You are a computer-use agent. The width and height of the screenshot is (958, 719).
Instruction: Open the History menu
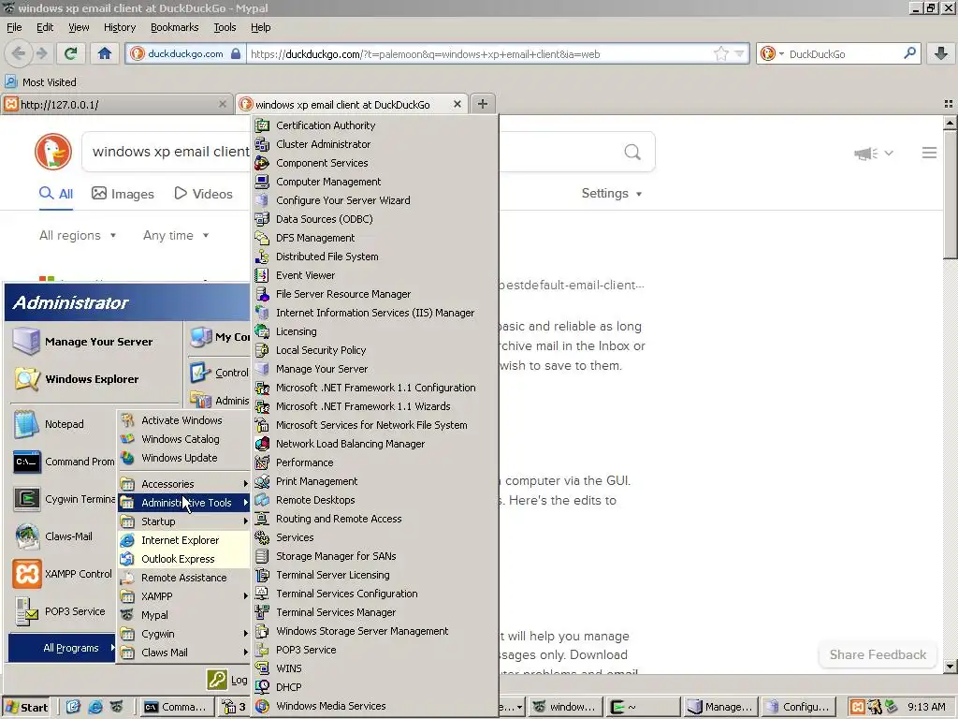tap(120, 27)
